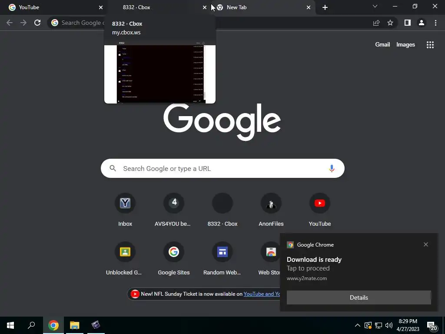Screen dimensions: 445x334
Task: Open the Web Store shortcut
Action: click(x=269, y=259)
